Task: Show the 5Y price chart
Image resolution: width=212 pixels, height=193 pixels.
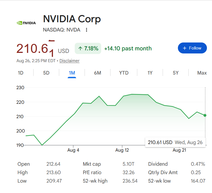Action: tap(176, 73)
